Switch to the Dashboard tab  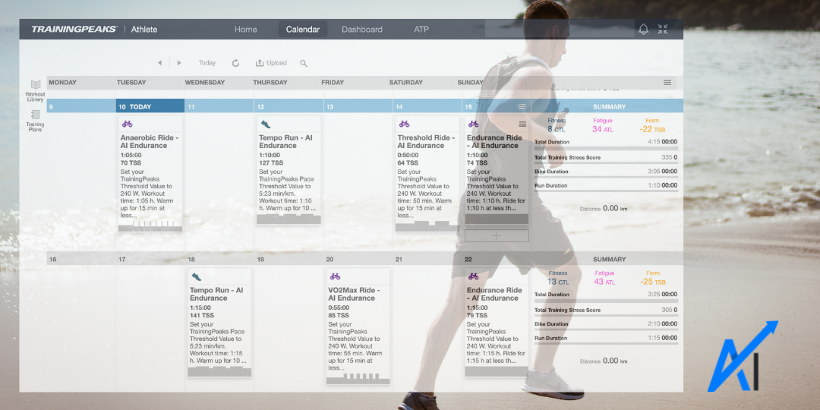pyautogui.click(x=362, y=30)
